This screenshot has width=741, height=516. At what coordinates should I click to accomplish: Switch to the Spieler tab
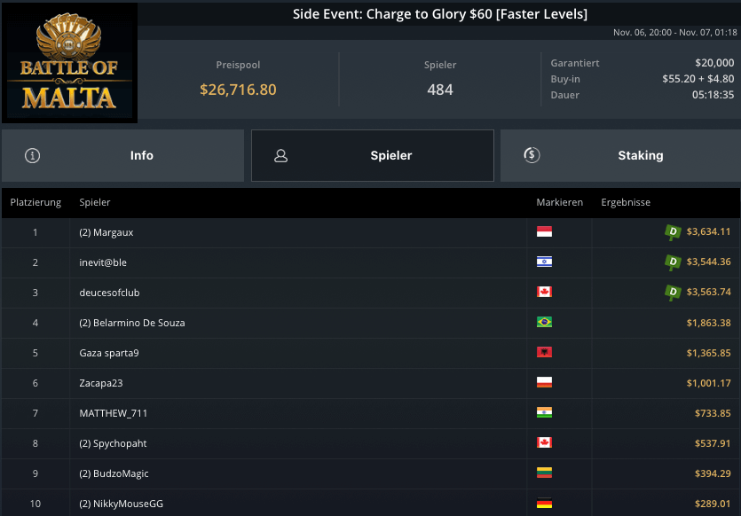coord(373,155)
